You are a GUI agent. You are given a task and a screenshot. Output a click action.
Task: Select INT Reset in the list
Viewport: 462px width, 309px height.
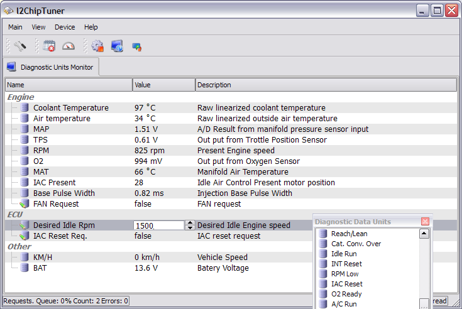tap(346, 264)
